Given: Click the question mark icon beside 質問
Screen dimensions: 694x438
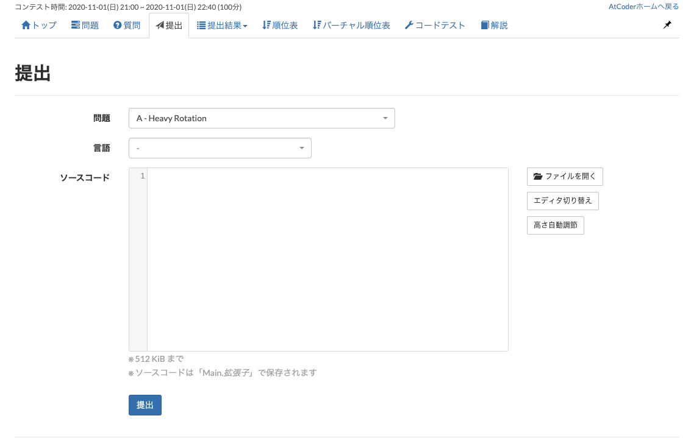Looking at the screenshot, I should pyautogui.click(x=117, y=25).
